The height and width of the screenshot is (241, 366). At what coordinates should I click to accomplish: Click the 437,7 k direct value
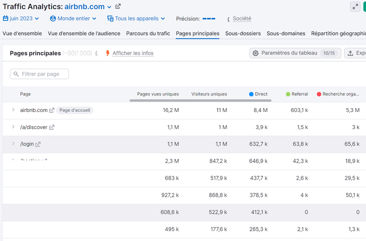[259, 178]
